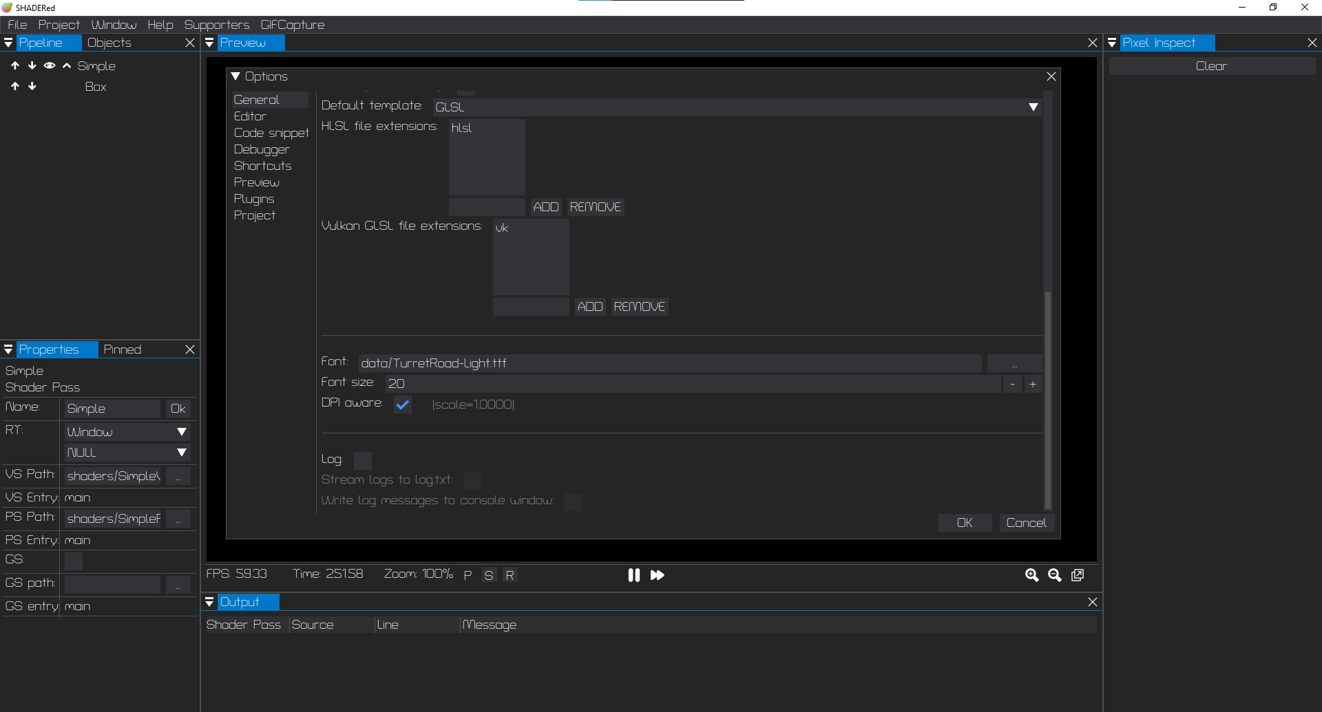Viewport: 1322px width, 712px height.
Task: Toggle visibility eye icon for Simple pass
Action: click(x=50, y=66)
